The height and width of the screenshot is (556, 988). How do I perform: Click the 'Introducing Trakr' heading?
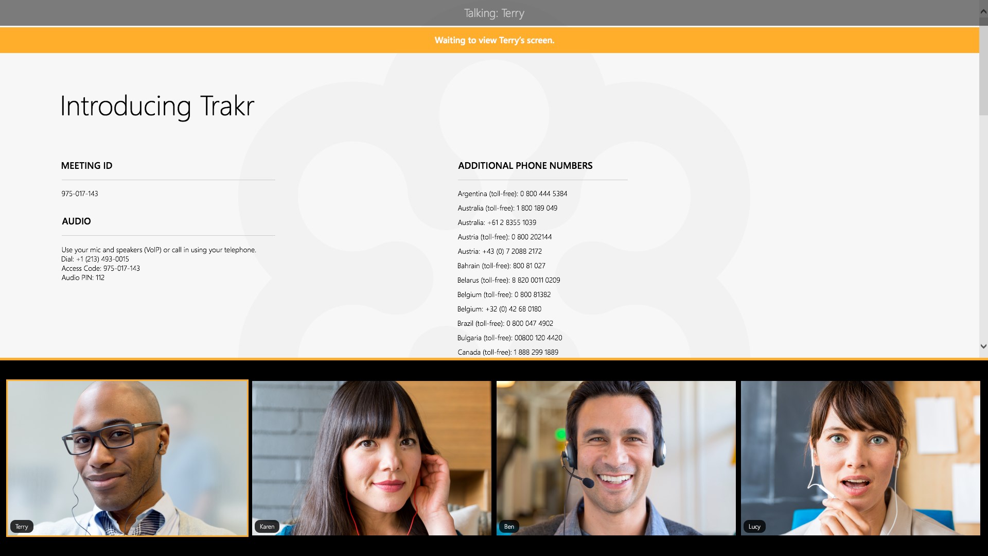tap(157, 106)
